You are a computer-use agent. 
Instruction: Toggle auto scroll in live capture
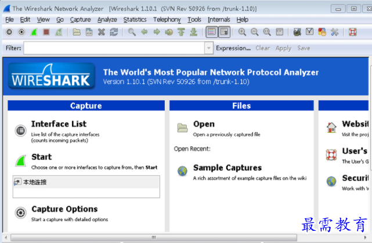click(x=224, y=32)
